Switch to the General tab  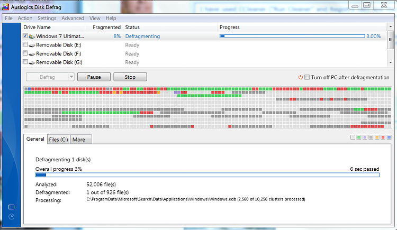pyautogui.click(x=35, y=139)
